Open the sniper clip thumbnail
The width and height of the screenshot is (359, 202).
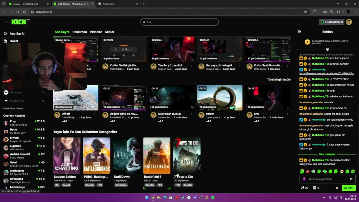220,98
